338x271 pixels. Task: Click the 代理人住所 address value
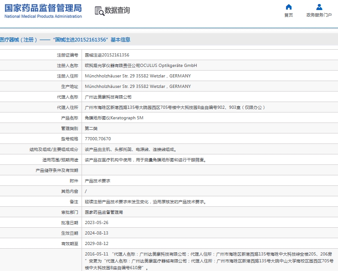click(175, 107)
